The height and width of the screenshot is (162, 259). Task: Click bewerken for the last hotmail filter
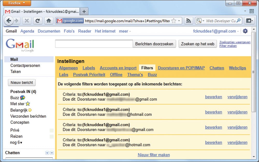[213, 142]
